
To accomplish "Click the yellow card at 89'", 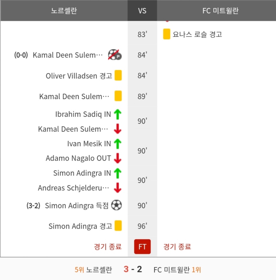I will click(x=118, y=96).
